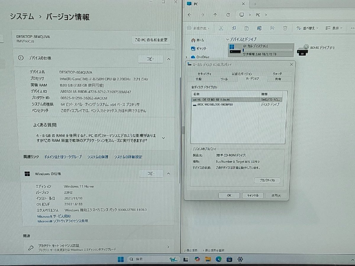
Task: Click the Copy icon in the toolbar
Action: 234,28
